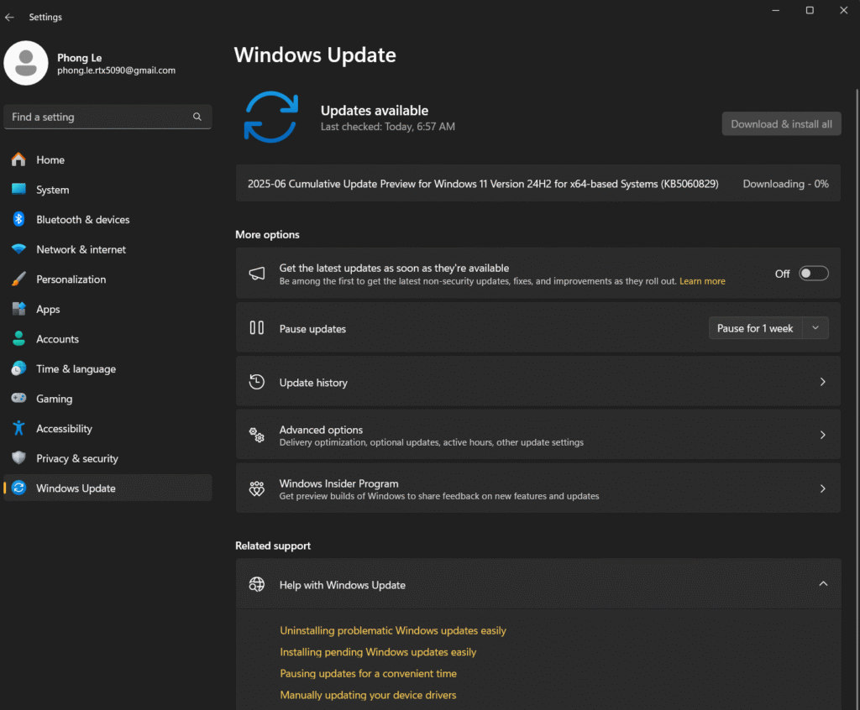The image size is (860, 710).
Task: Click the Updates available heading
Action: (x=375, y=110)
